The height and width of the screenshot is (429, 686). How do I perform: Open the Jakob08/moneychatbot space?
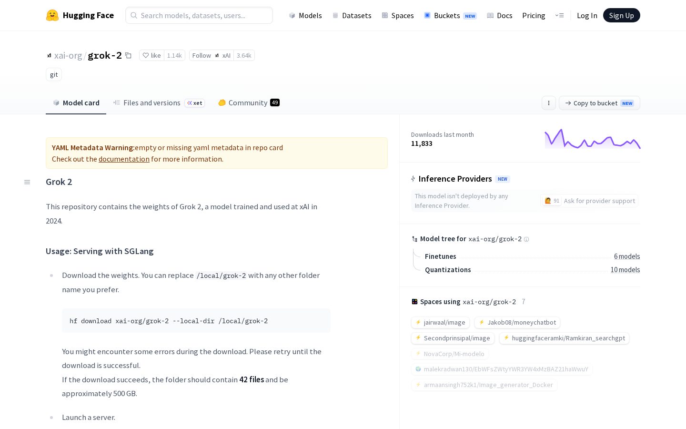point(517,323)
